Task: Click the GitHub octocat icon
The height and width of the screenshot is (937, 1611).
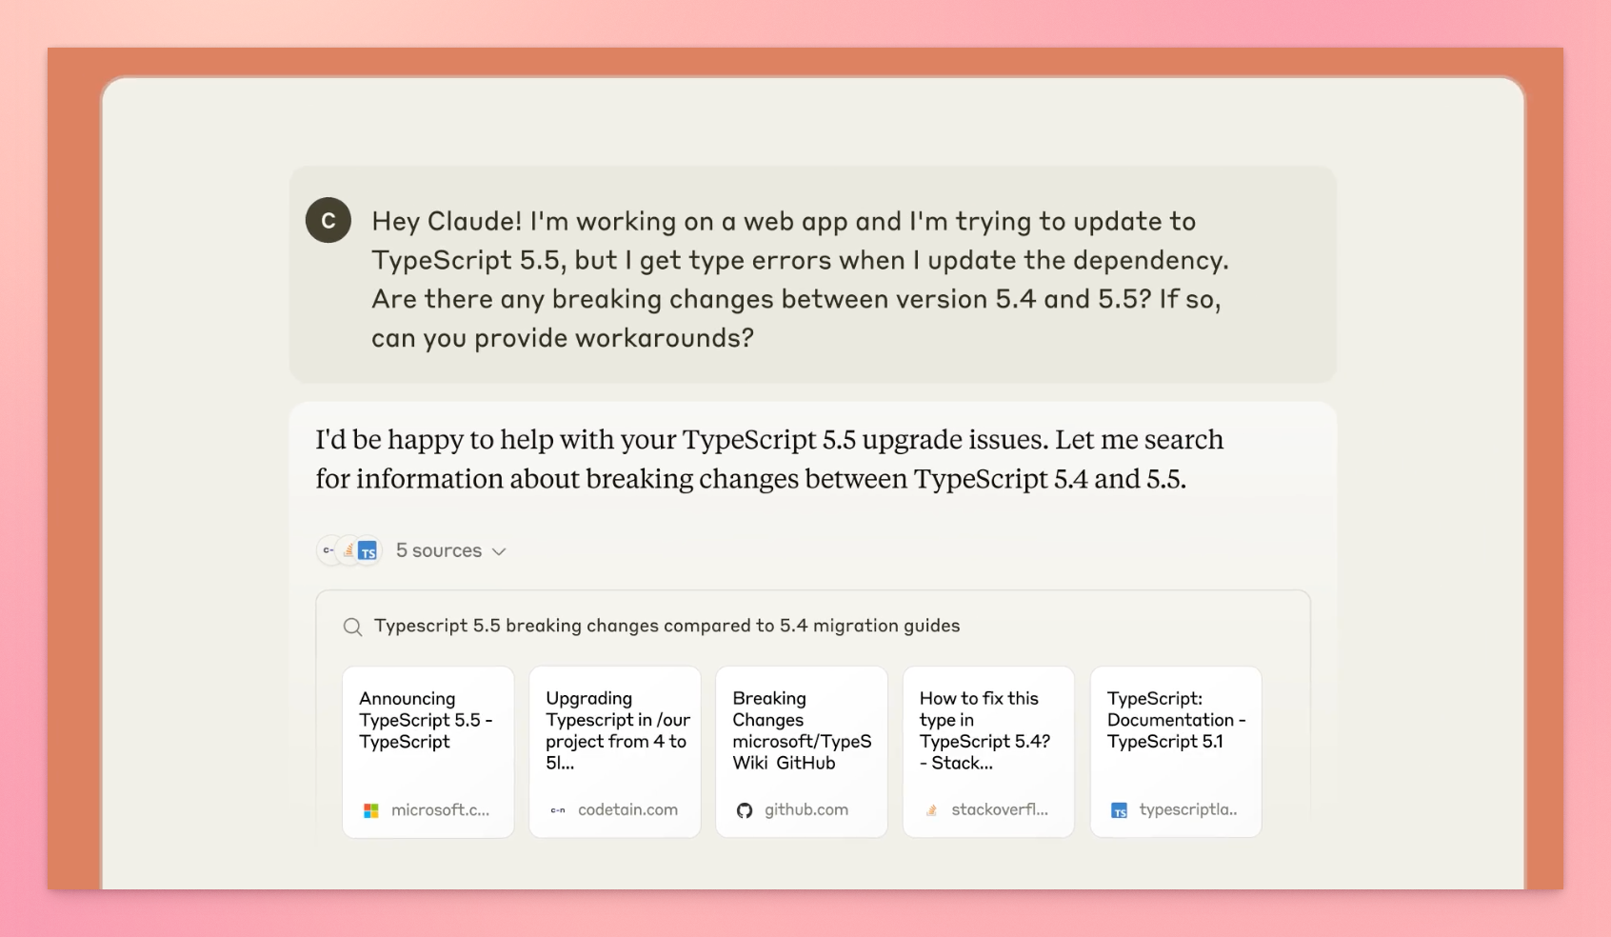Action: [x=745, y=810]
